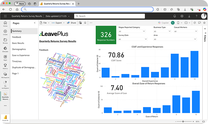
Task: Open the user profile avatar
Action: point(204,16)
